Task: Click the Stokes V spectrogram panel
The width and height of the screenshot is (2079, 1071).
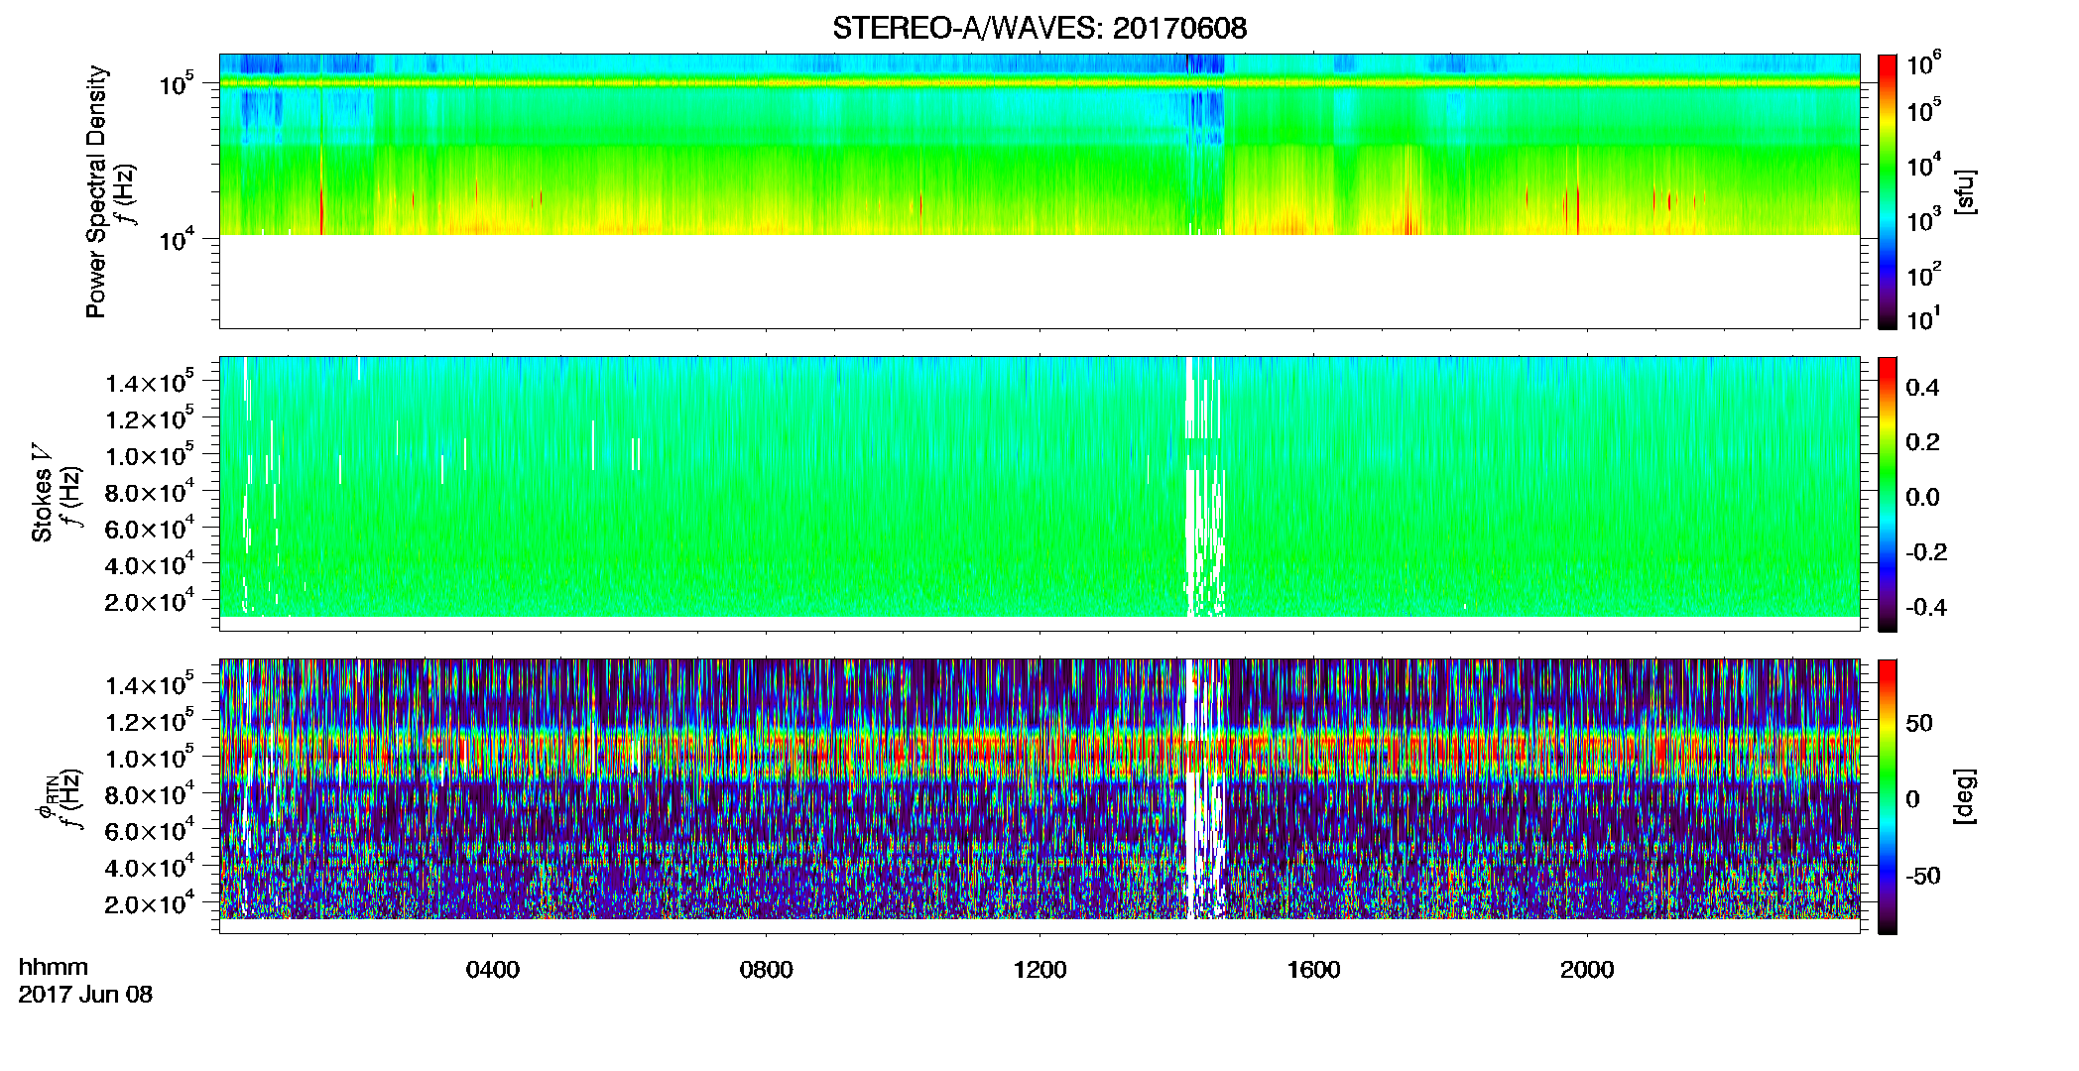Action: pyautogui.click(x=1039, y=494)
